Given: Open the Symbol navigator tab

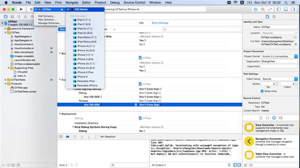Looking at the screenshot, I should (x=12, y=17).
